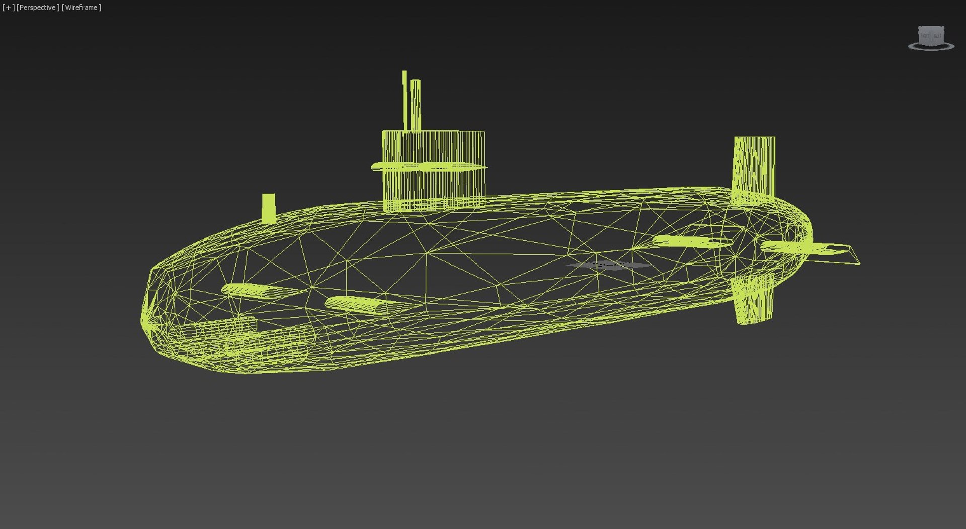Click the ViewCube compass ring

(x=931, y=47)
